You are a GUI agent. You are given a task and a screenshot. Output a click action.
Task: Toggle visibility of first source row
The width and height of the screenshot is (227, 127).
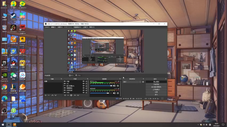tap(83, 81)
